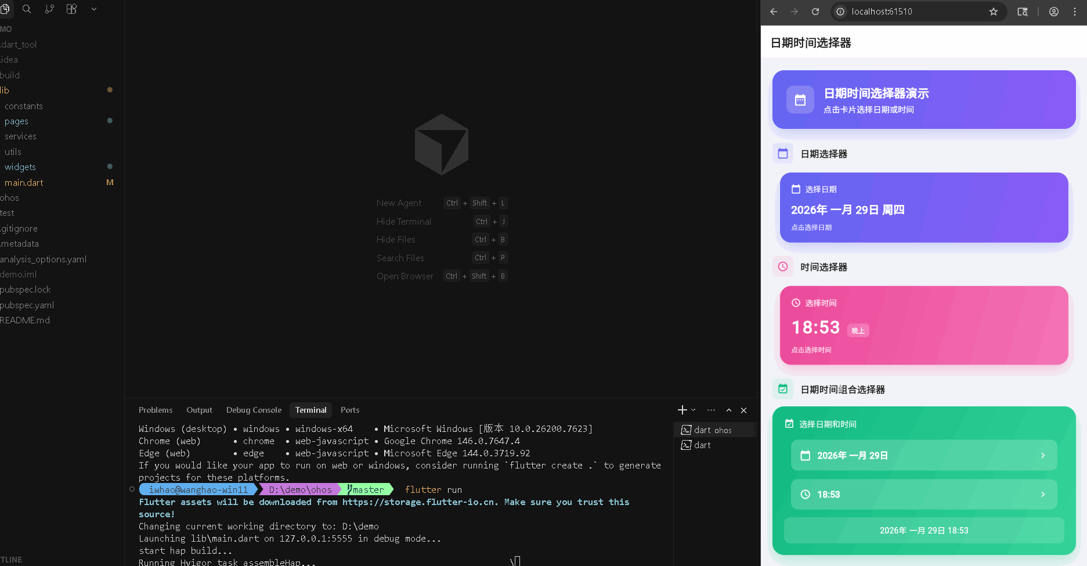Open the Extensions icon in sidebar header
The width and height of the screenshot is (1087, 566).
tap(72, 9)
